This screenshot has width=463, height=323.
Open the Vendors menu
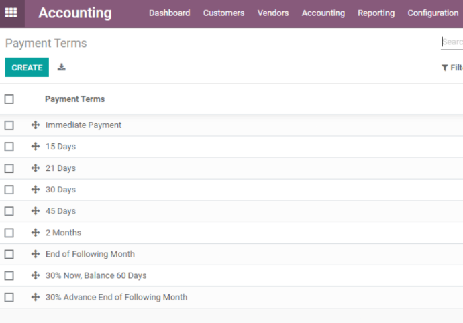pyautogui.click(x=273, y=13)
